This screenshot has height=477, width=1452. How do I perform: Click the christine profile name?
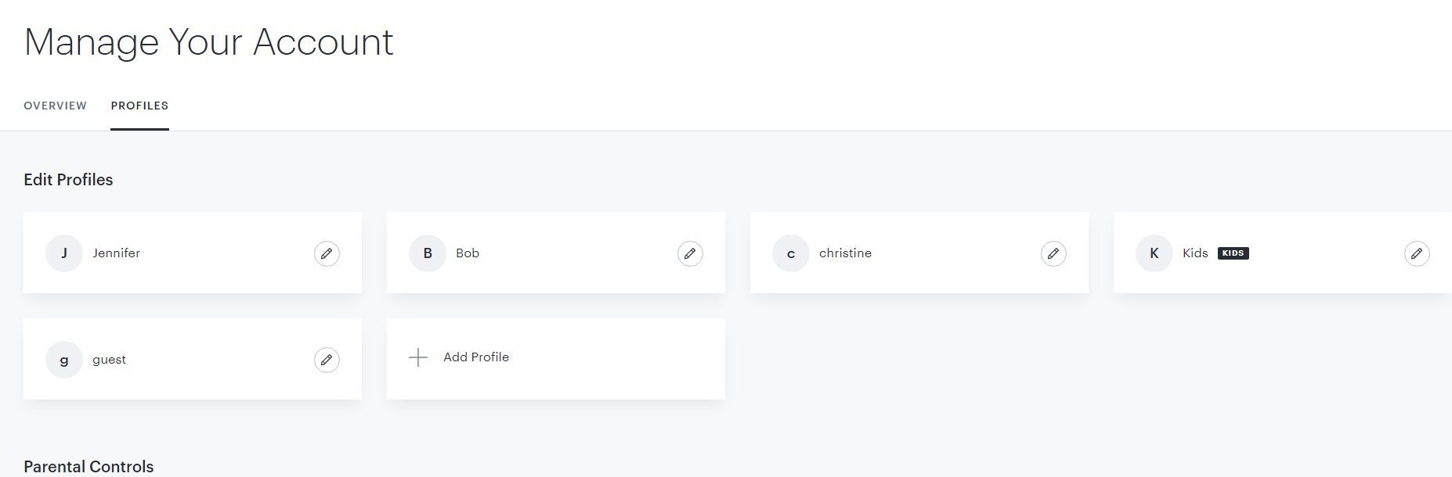point(845,253)
